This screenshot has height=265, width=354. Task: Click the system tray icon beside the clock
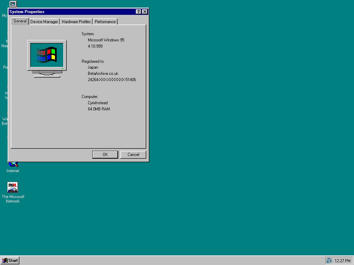[329, 261]
